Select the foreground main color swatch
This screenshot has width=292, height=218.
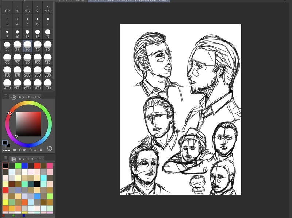(5, 143)
